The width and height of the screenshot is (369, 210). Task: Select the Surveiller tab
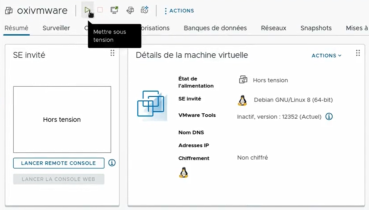coord(56,28)
